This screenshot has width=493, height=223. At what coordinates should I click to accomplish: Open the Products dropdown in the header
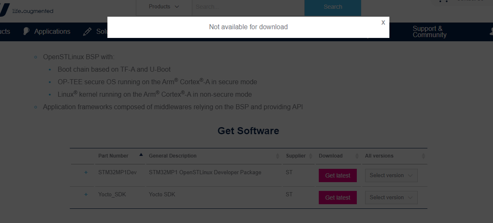point(164,6)
